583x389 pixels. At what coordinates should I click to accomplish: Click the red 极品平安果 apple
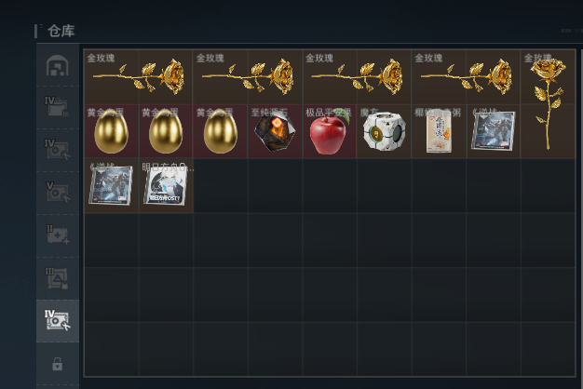pyautogui.click(x=330, y=131)
